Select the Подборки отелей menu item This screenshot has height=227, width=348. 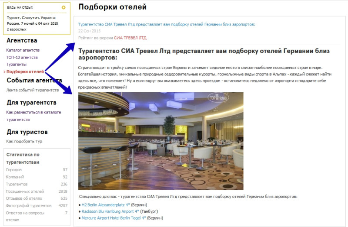click(x=25, y=71)
